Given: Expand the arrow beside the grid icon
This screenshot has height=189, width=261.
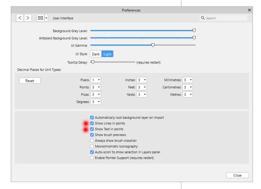Looking at the screenshot, I should tap(46, 18).
